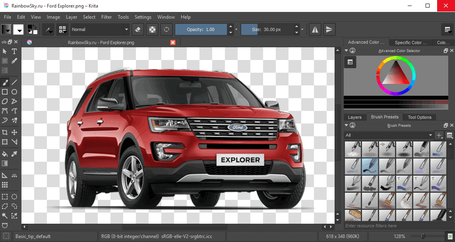The image size is (455, 242).
Task: Adjust the brush Size slider
Action: pos(267,29)
